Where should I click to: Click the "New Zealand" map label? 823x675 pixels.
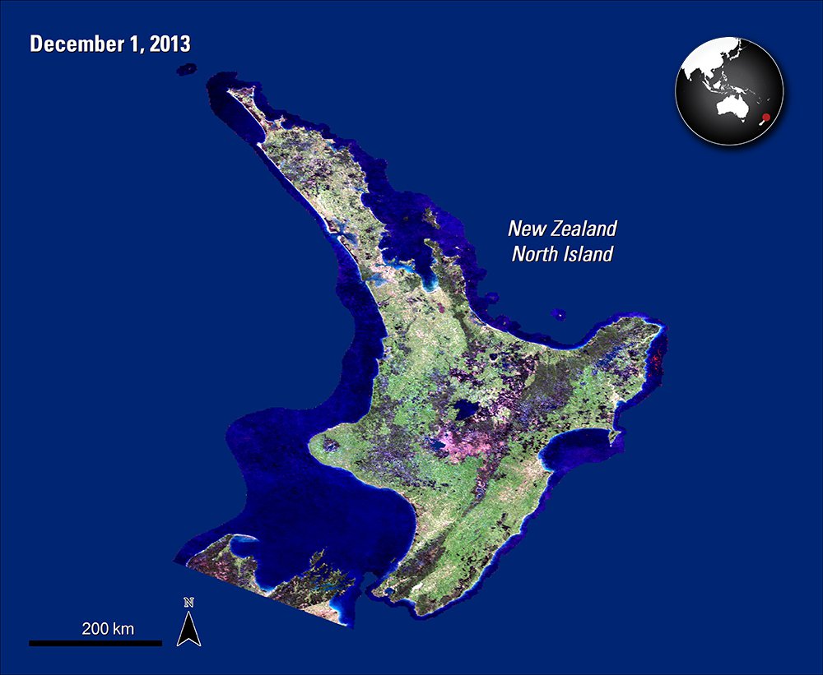click(562, 229)
